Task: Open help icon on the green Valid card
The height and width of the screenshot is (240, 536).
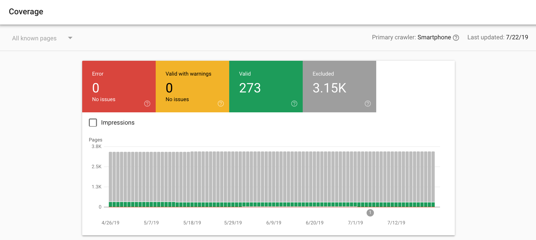Action: tap(294, 103)
